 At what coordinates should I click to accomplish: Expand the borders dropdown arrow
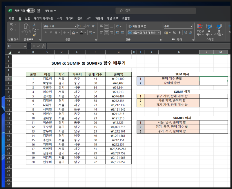pos(68,33)
